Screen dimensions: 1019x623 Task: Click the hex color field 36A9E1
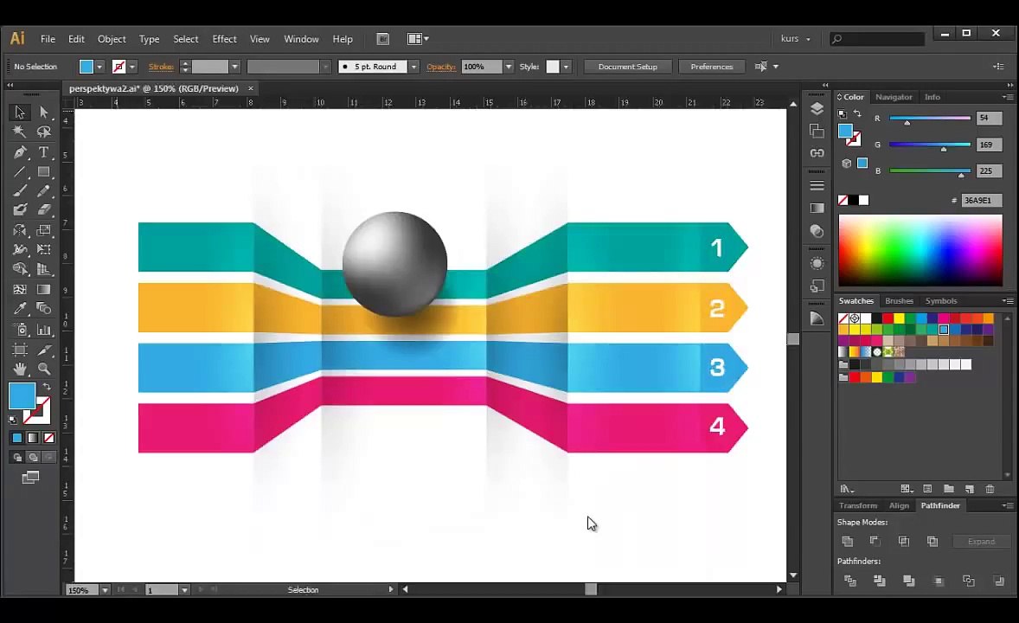982,200
